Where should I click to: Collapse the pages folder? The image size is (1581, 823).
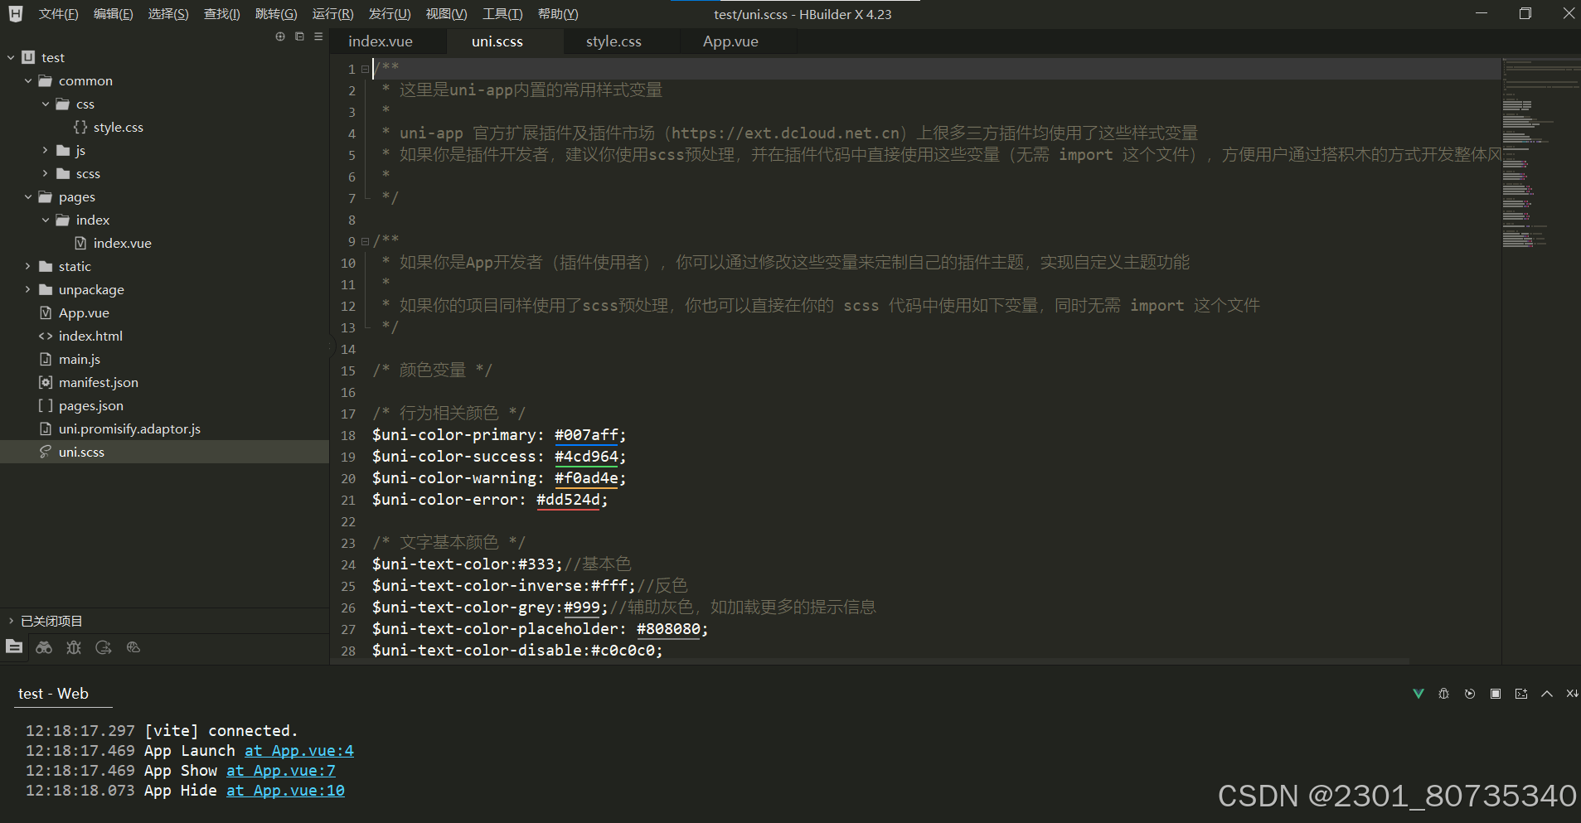coord(28,196)
